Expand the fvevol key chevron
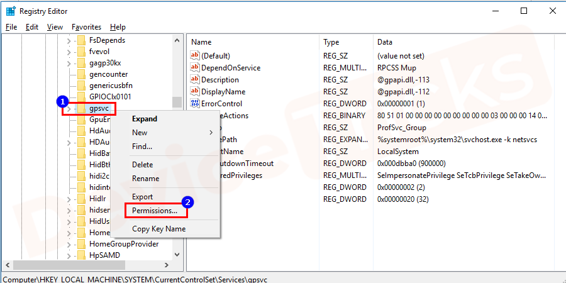The image size is (566, 283). point(69,52)
